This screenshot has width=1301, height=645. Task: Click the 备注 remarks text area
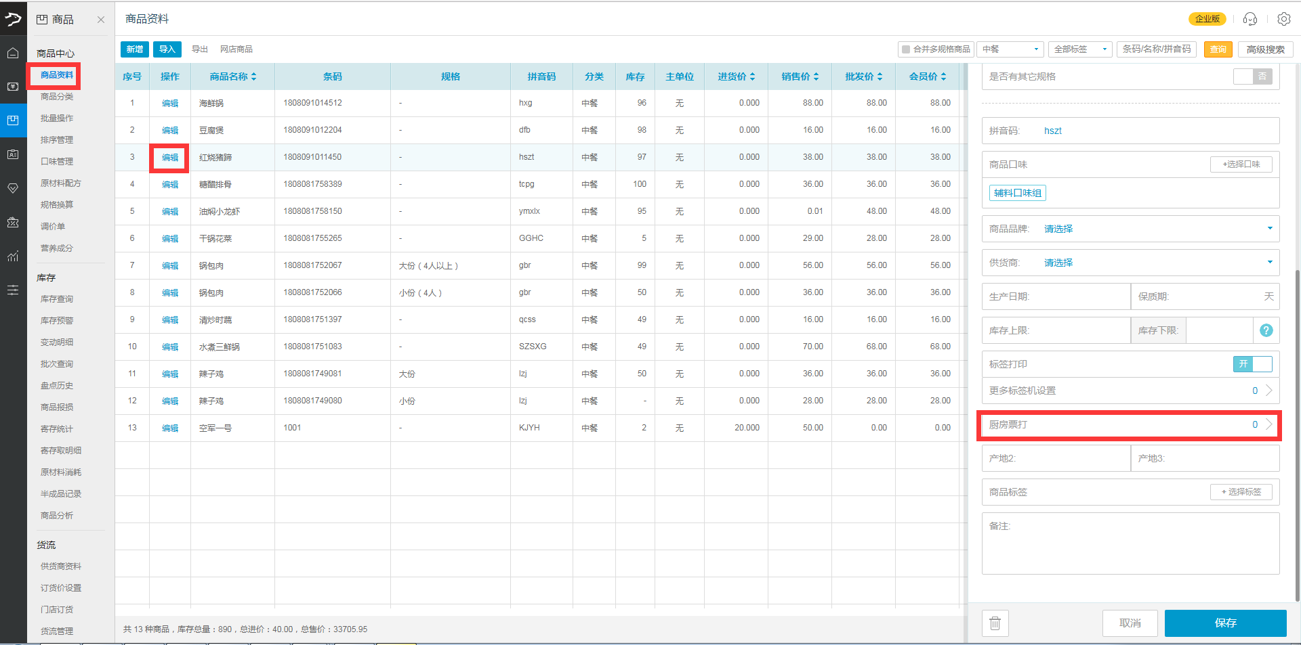(1130, 543)
